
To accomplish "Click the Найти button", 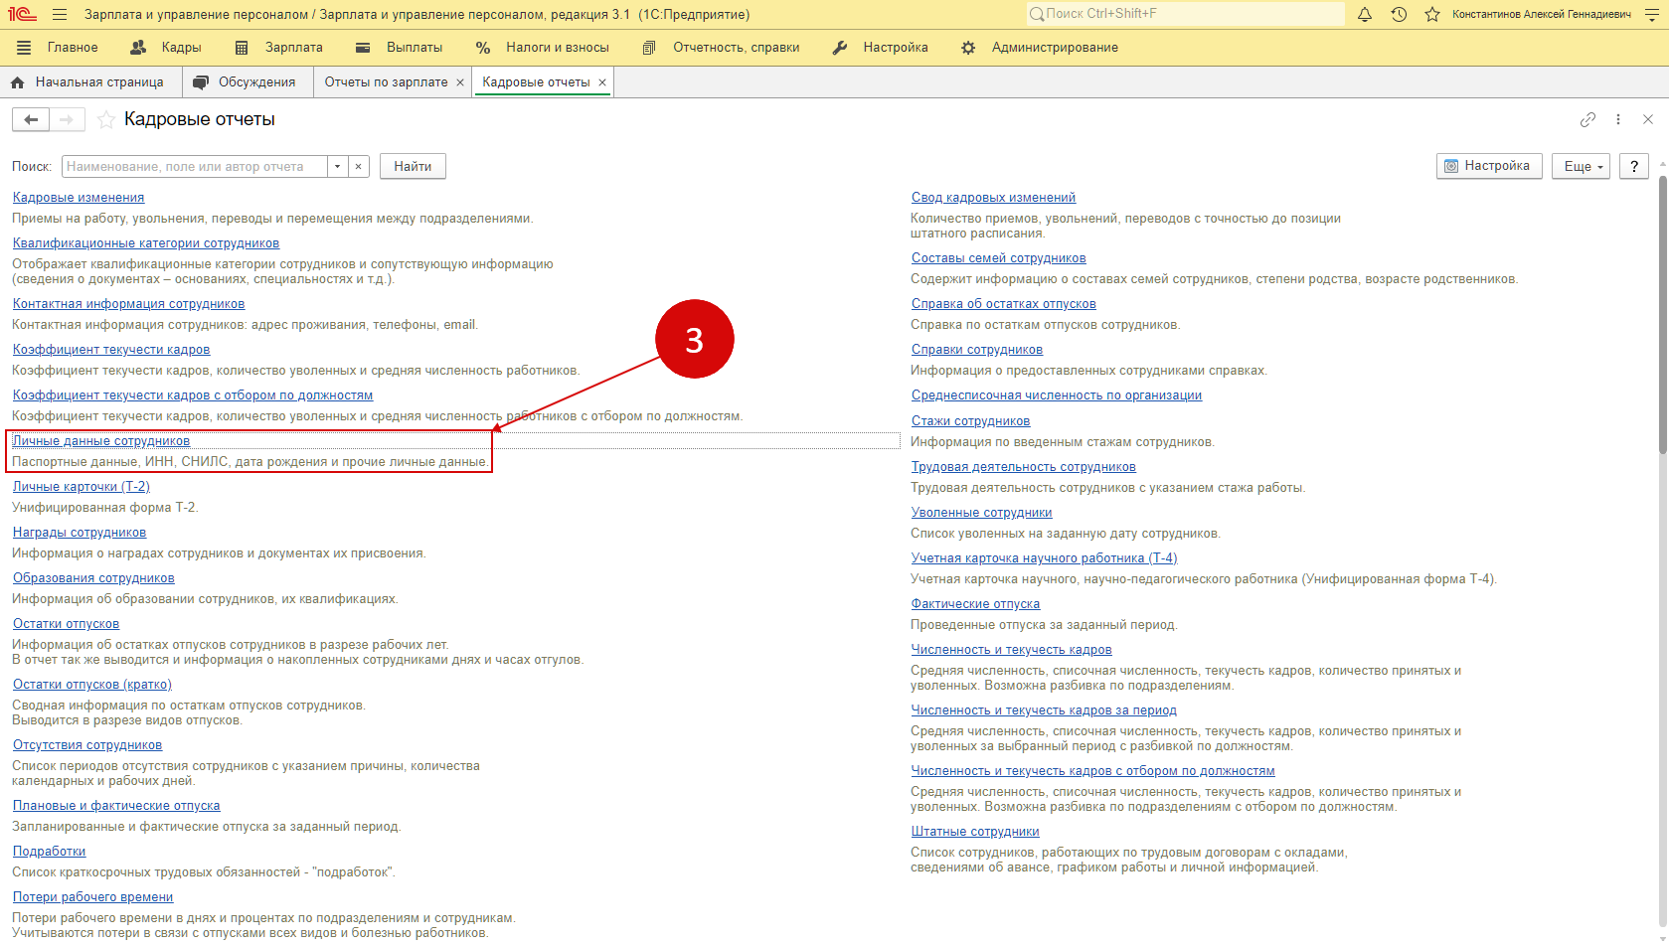I will 413,167.
